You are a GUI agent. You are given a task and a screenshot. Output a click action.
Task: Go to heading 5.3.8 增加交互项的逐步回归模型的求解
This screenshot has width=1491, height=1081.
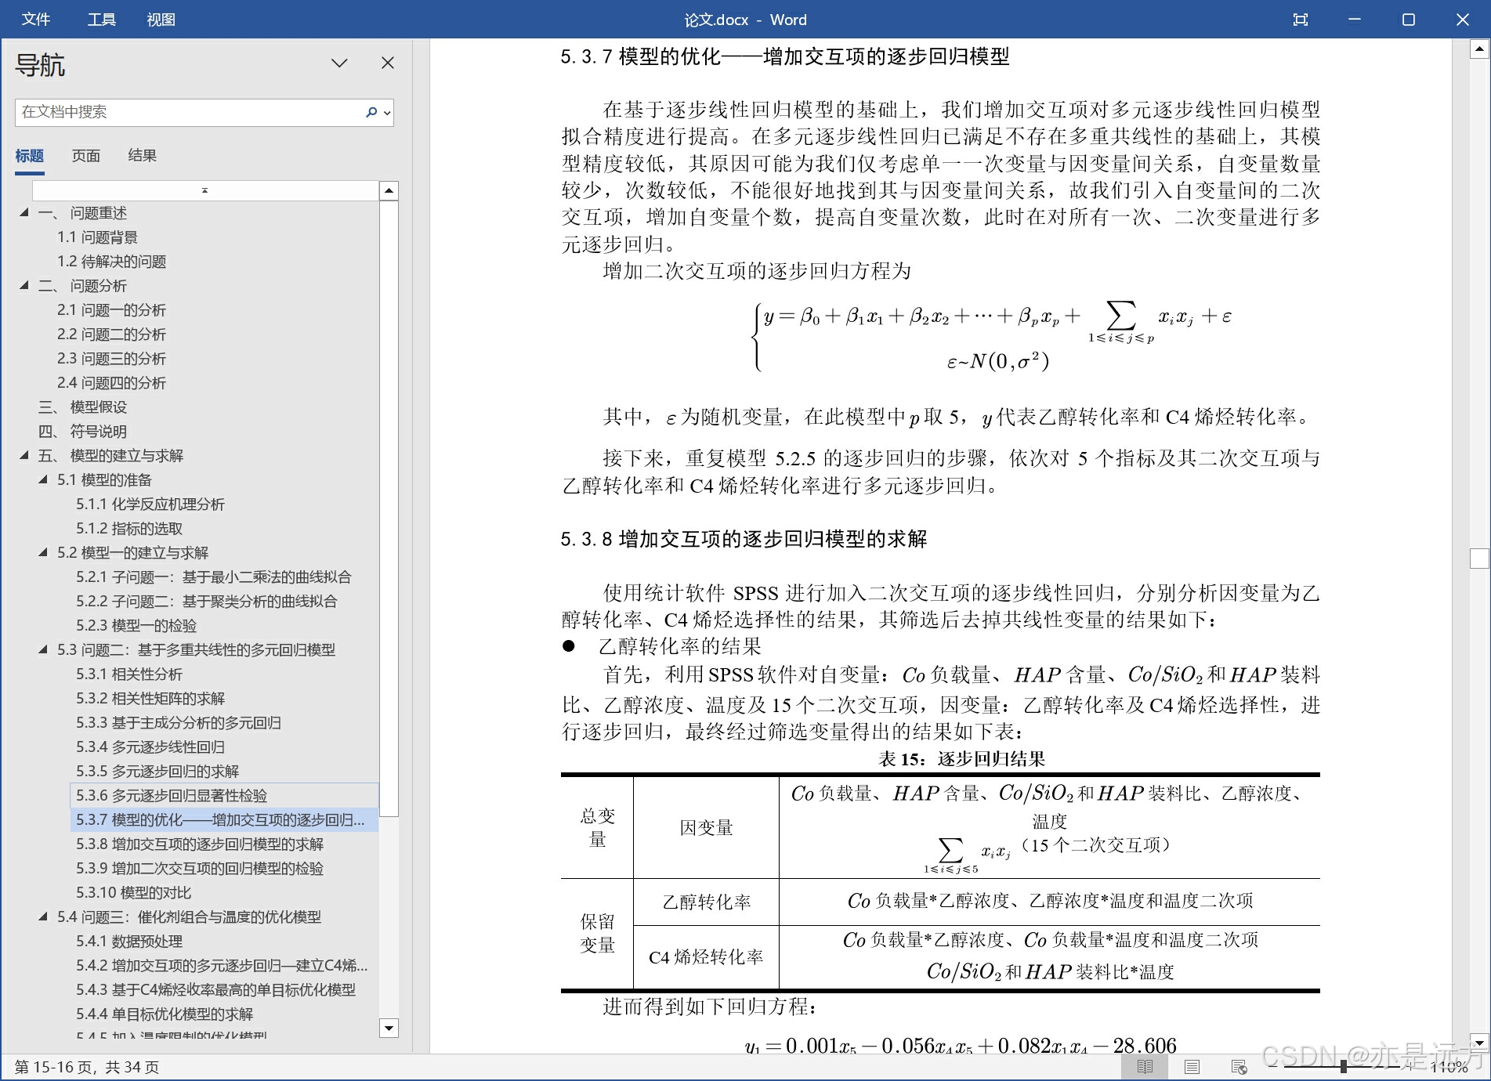200,844
